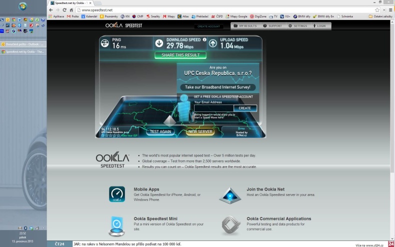The height and width of the screenshot is (247, 395).
Task: Open the Ostatní záložky bookmarks folder
Action: tap(380, 16)
